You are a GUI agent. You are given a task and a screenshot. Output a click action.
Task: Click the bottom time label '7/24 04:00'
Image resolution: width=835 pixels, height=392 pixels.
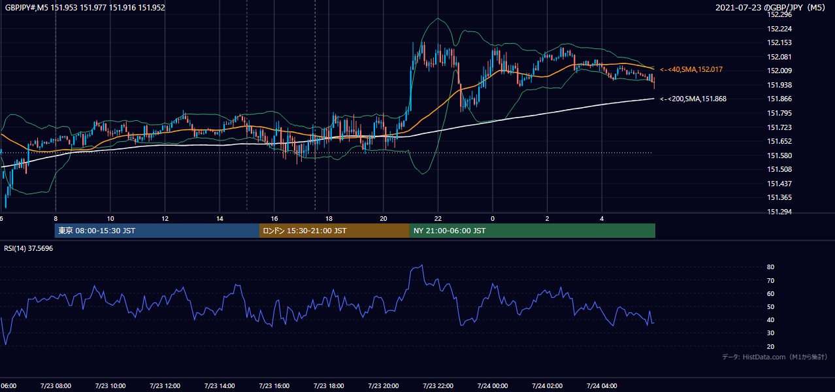click(602, 386)
